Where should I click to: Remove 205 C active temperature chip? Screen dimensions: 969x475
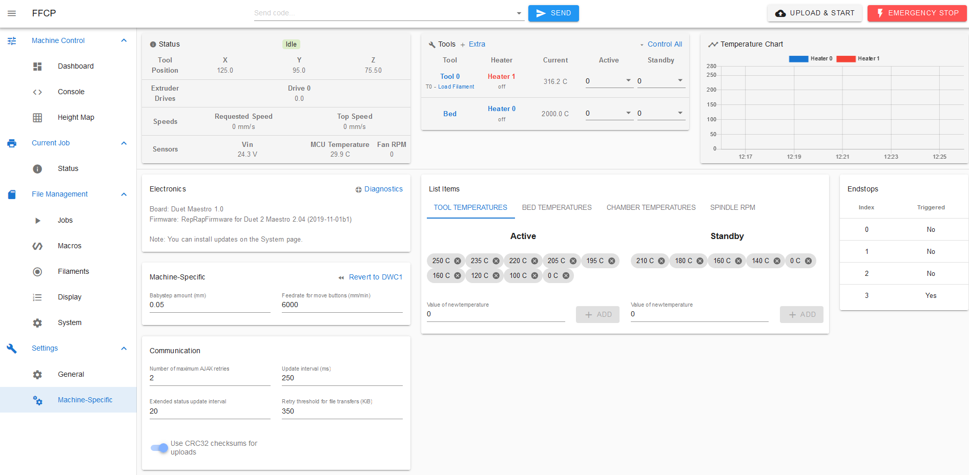(573, 261)
